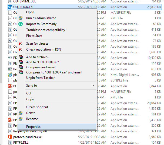Viewport: 164px width, 145px height.
Task: Select the PRTF9.DLL file name
Action: [x=21, y=143]
